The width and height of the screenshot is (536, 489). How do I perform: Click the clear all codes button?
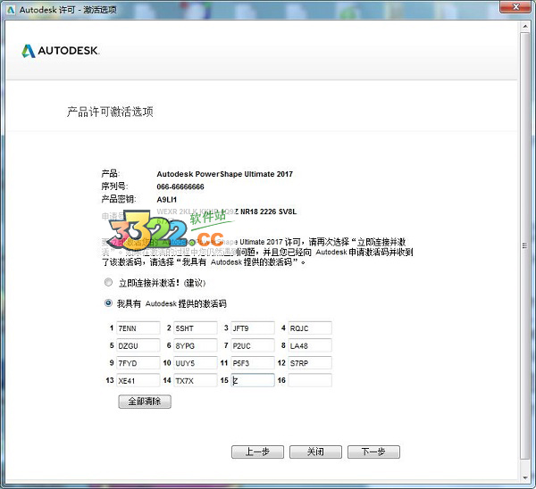pyautogui.click(x=144, y=402)
